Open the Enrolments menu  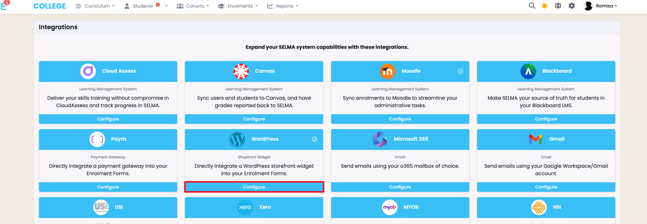[x=238, y=6]
